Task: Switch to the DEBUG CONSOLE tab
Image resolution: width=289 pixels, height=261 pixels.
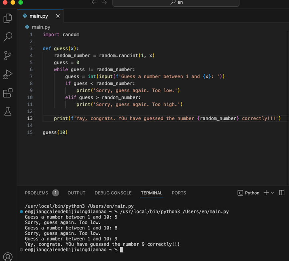Action: tap(113, 193)
